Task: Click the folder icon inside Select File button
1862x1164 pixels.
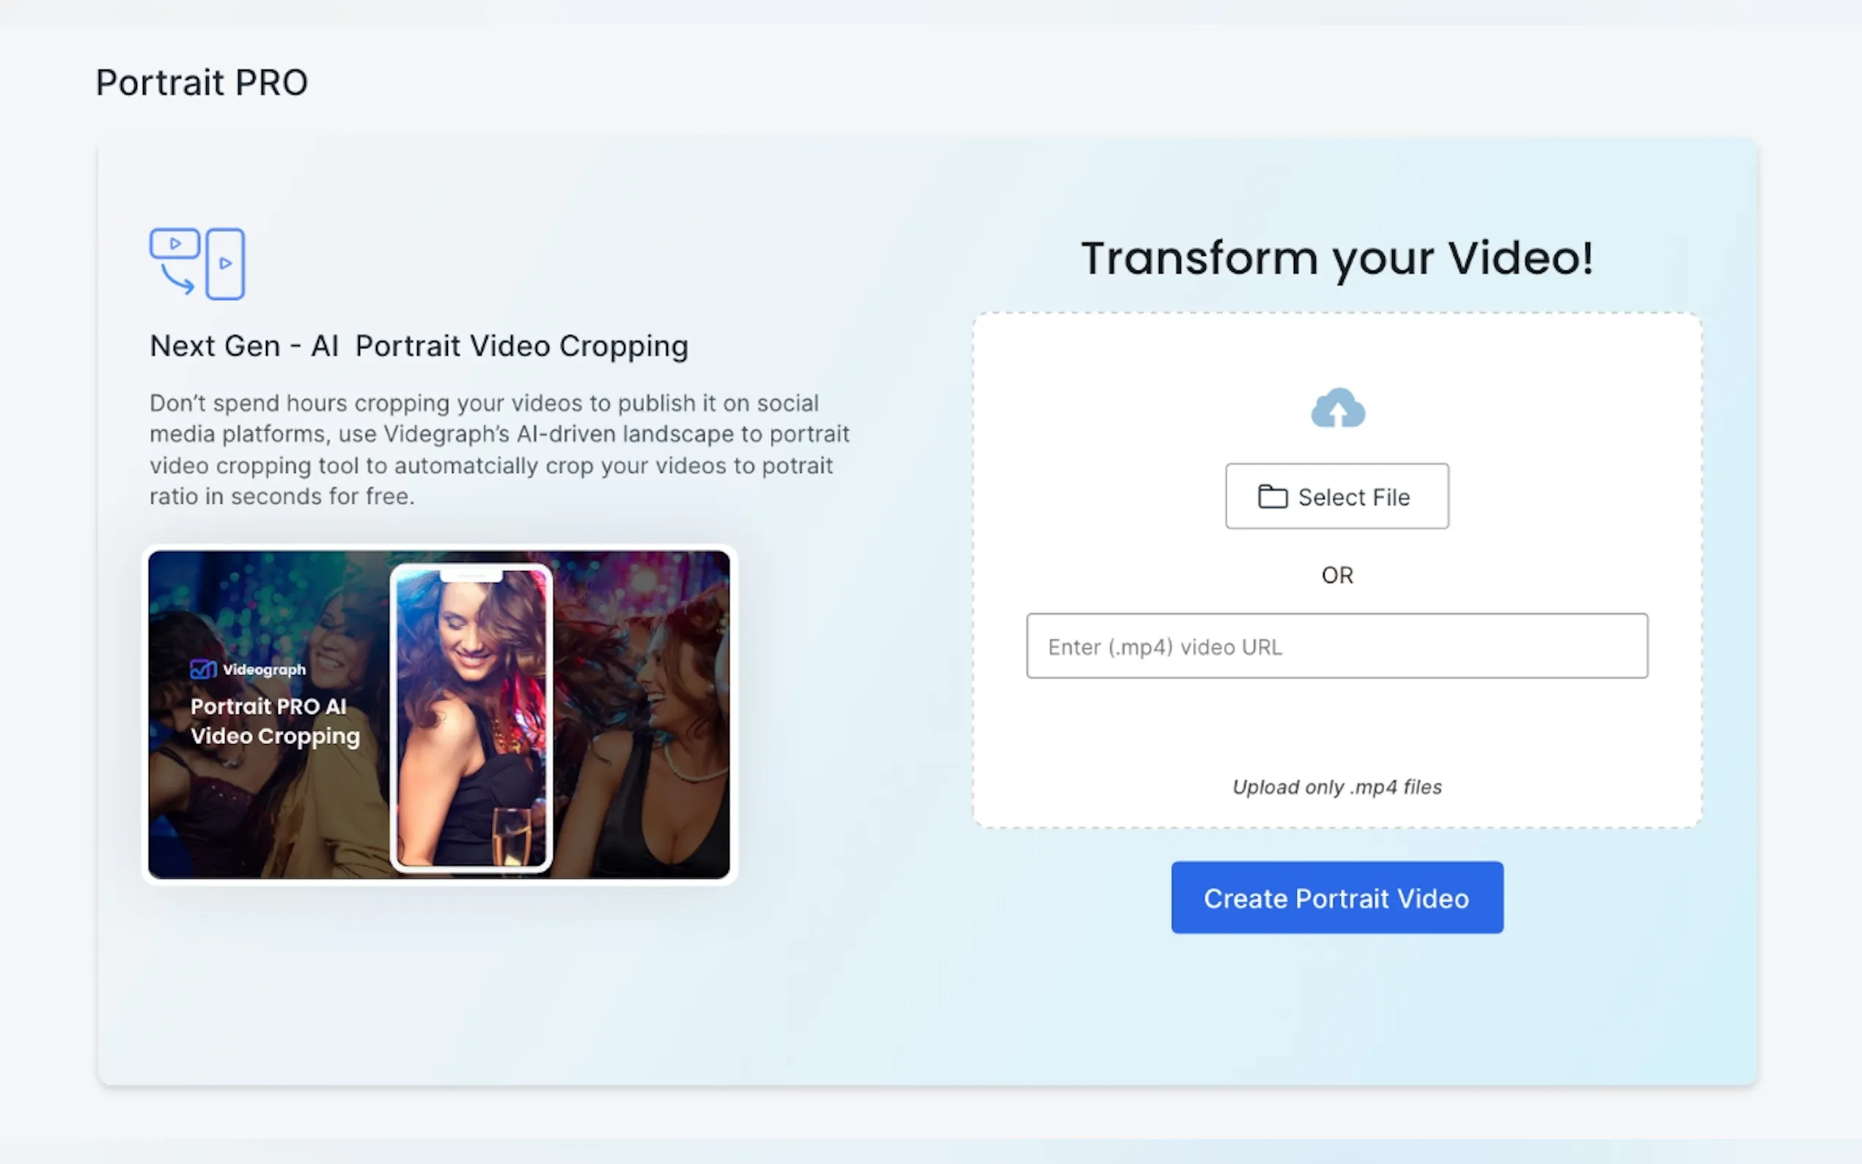Action: tap(1272, 496)
